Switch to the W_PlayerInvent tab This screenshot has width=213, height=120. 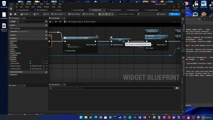tap(132, 10)
